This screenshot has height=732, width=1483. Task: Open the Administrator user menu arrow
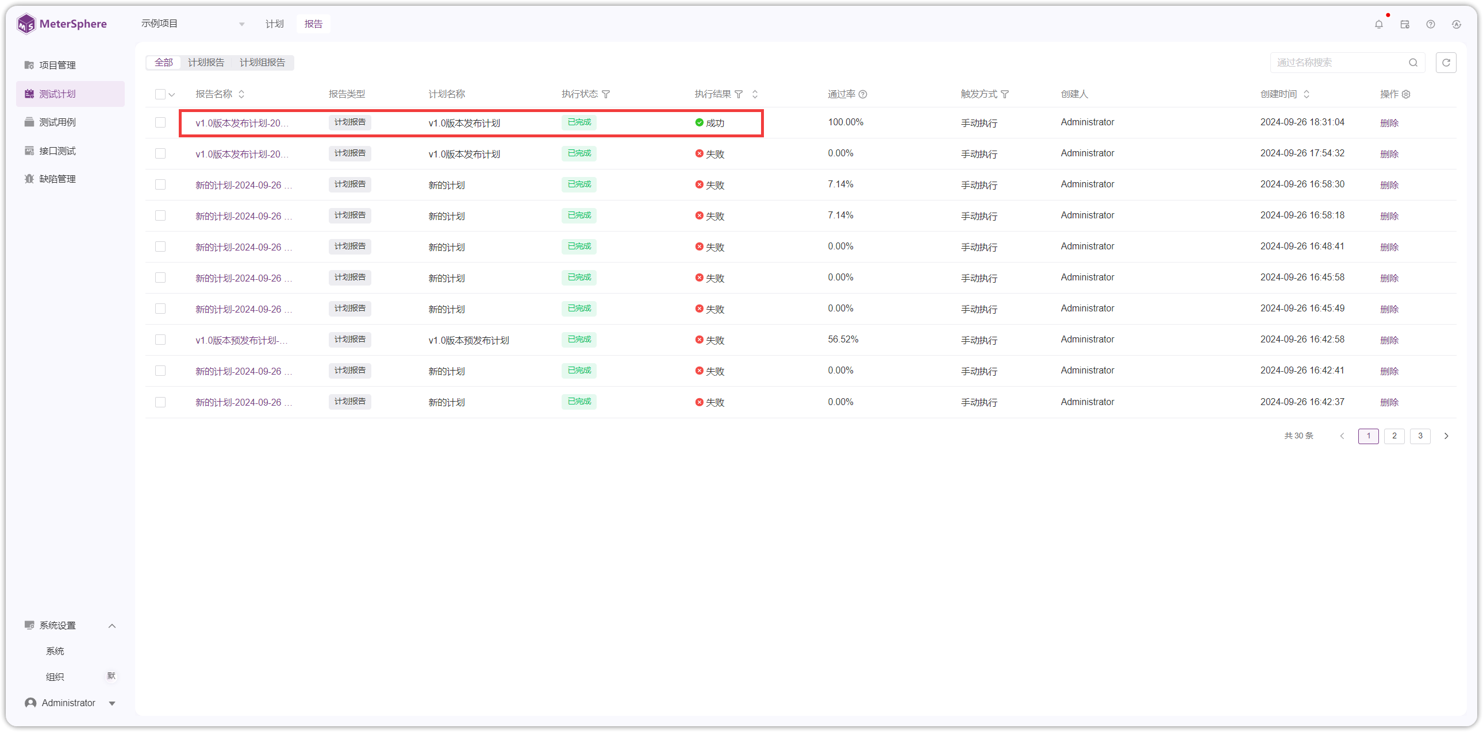(112, 703)
